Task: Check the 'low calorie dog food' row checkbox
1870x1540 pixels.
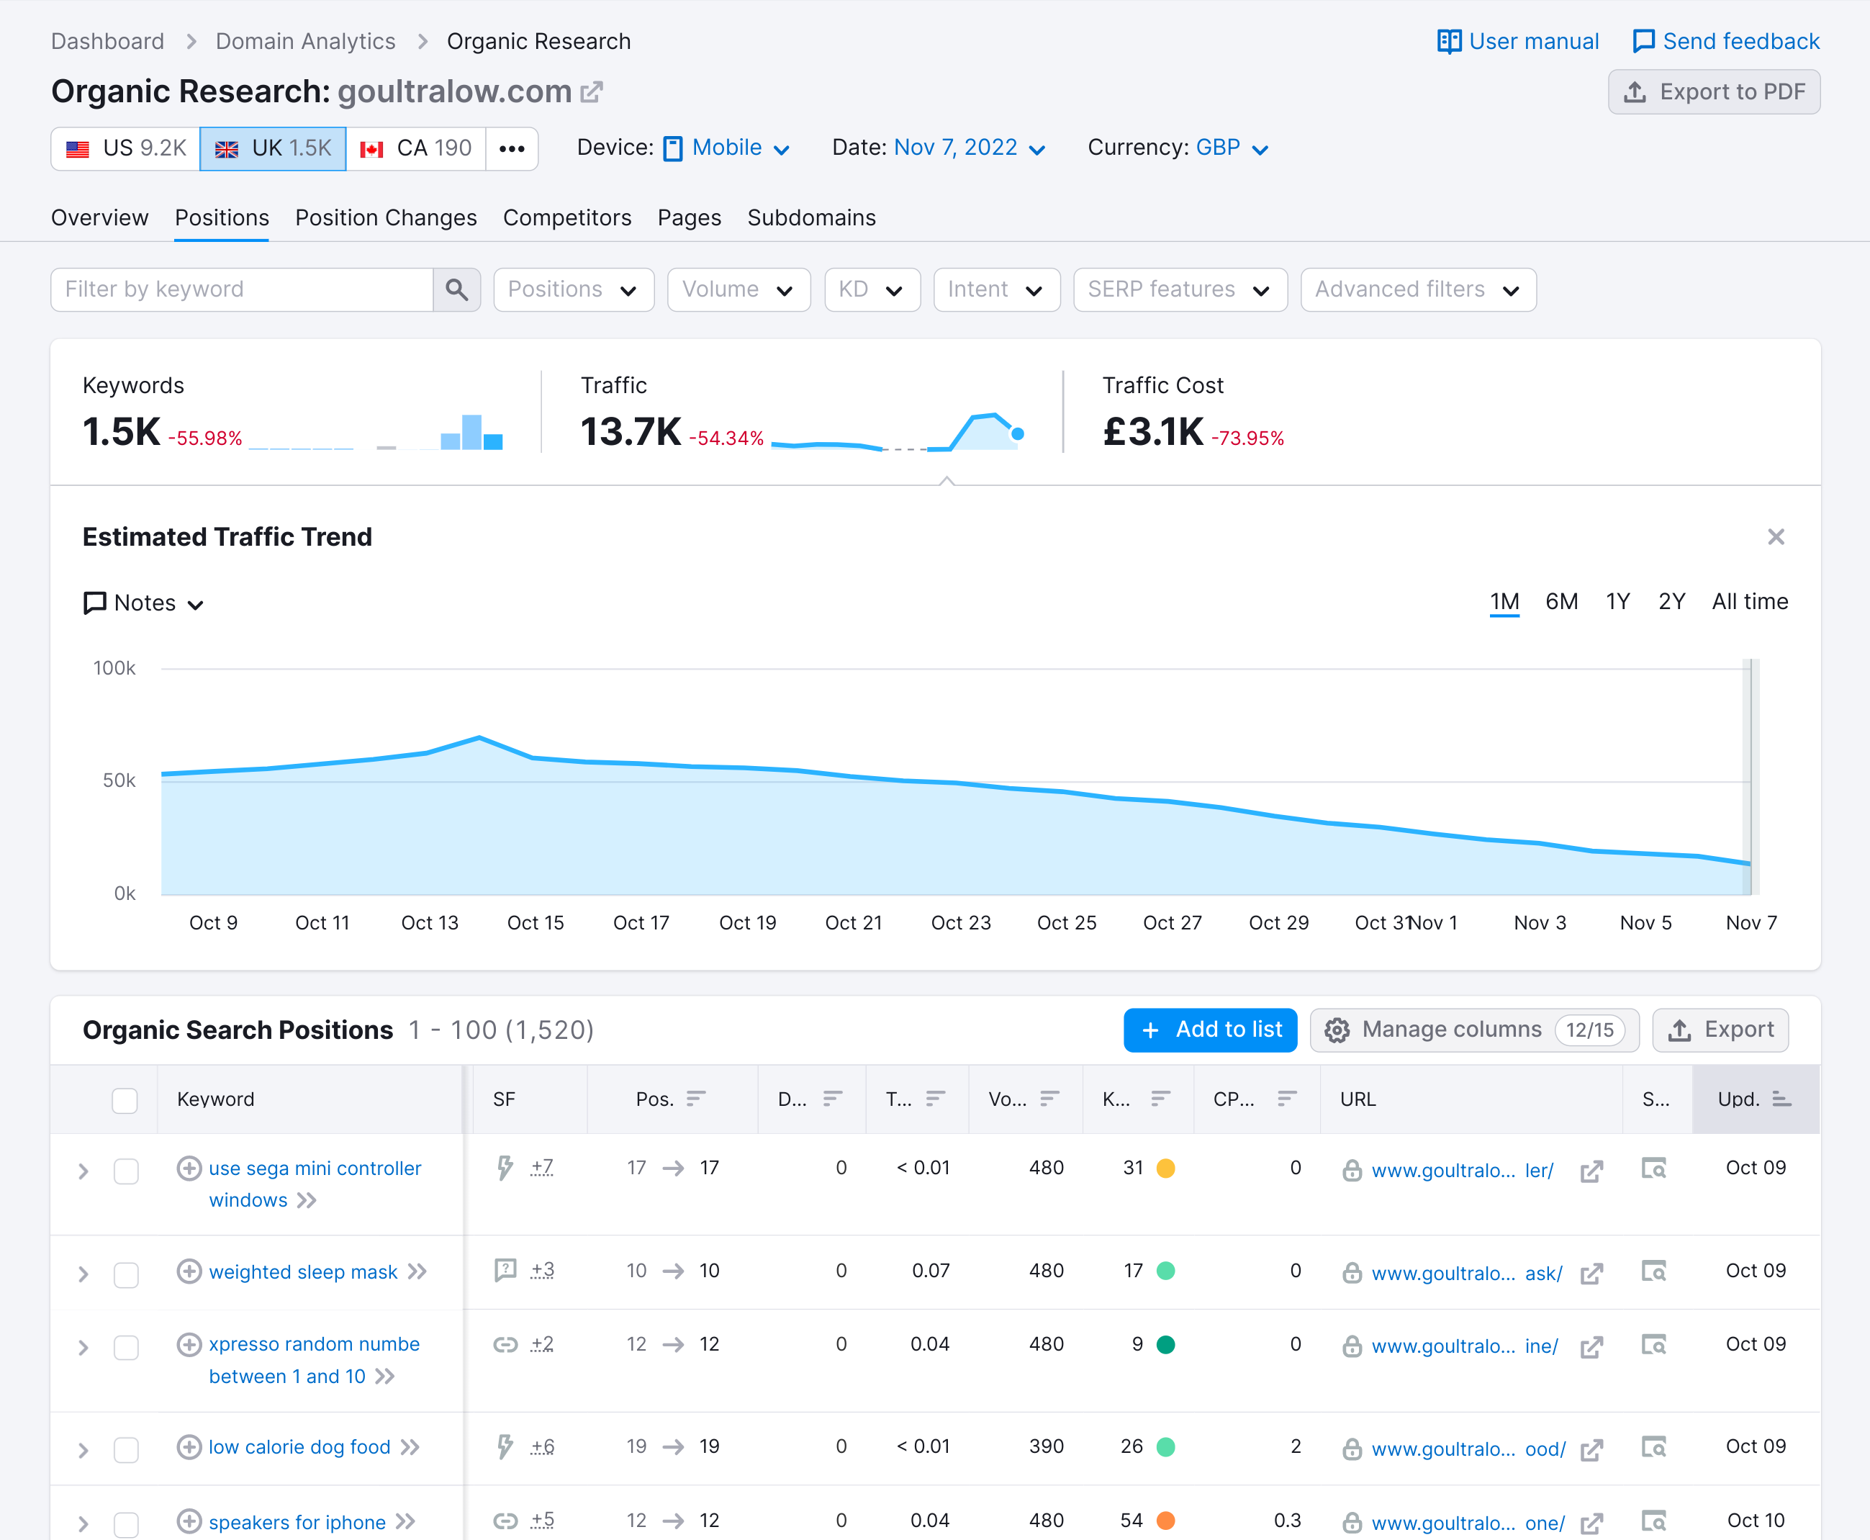Action: [x=127, y=1451]
